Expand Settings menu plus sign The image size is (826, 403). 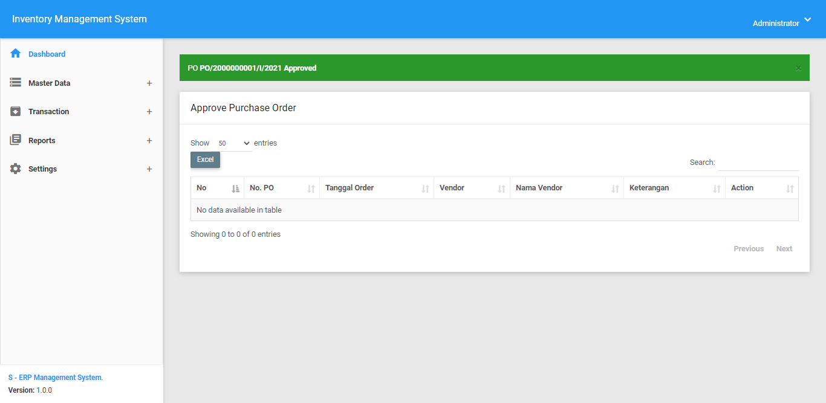point(149,169)
